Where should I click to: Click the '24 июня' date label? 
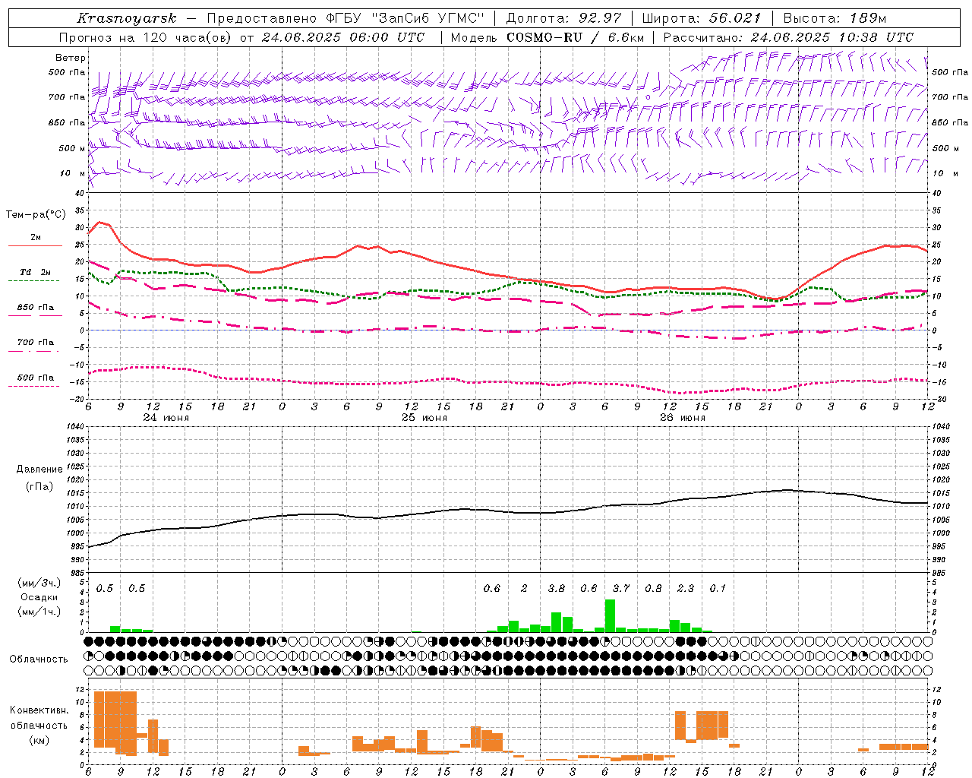click(x=166, y=418)
